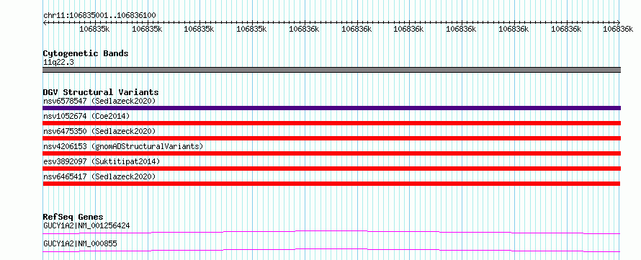Select the red nsv1052674 variant bar
The height and width of the screenshot is (260, 641).
(331, 123)
